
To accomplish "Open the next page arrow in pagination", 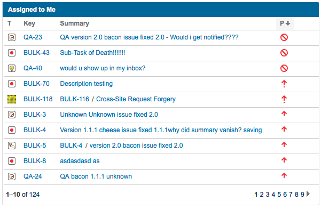I will point(308,194).
